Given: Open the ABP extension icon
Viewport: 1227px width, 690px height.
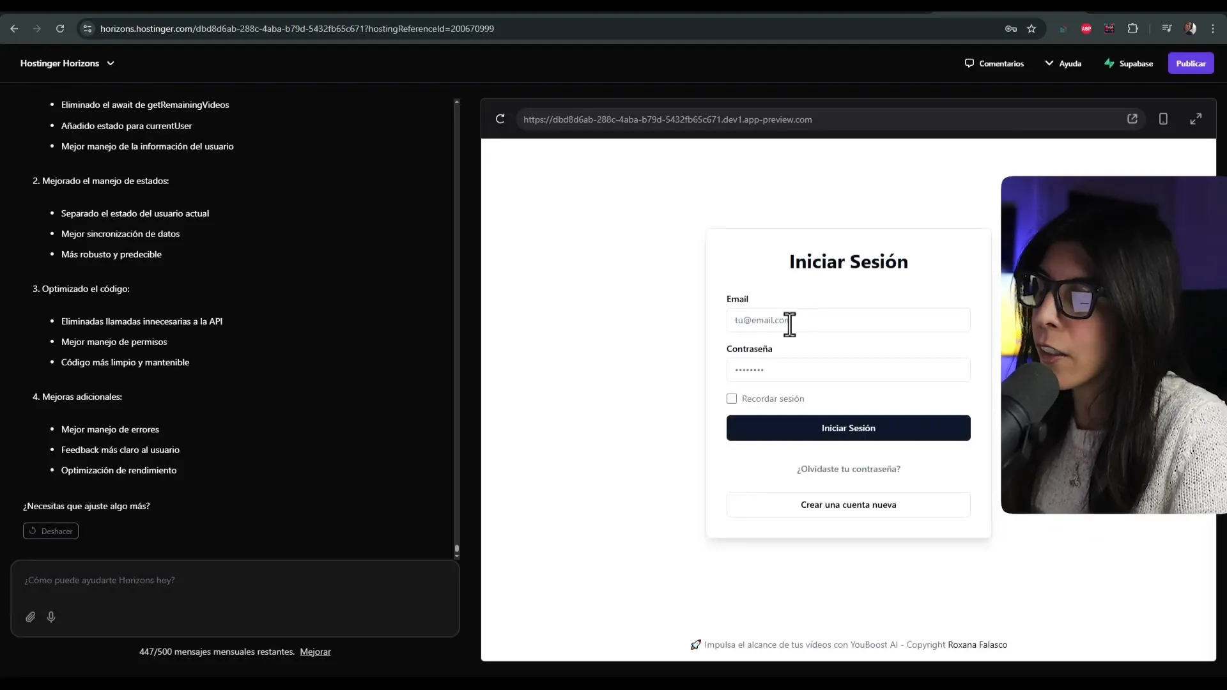Looking at the screenshot, I should (1086, 29).
